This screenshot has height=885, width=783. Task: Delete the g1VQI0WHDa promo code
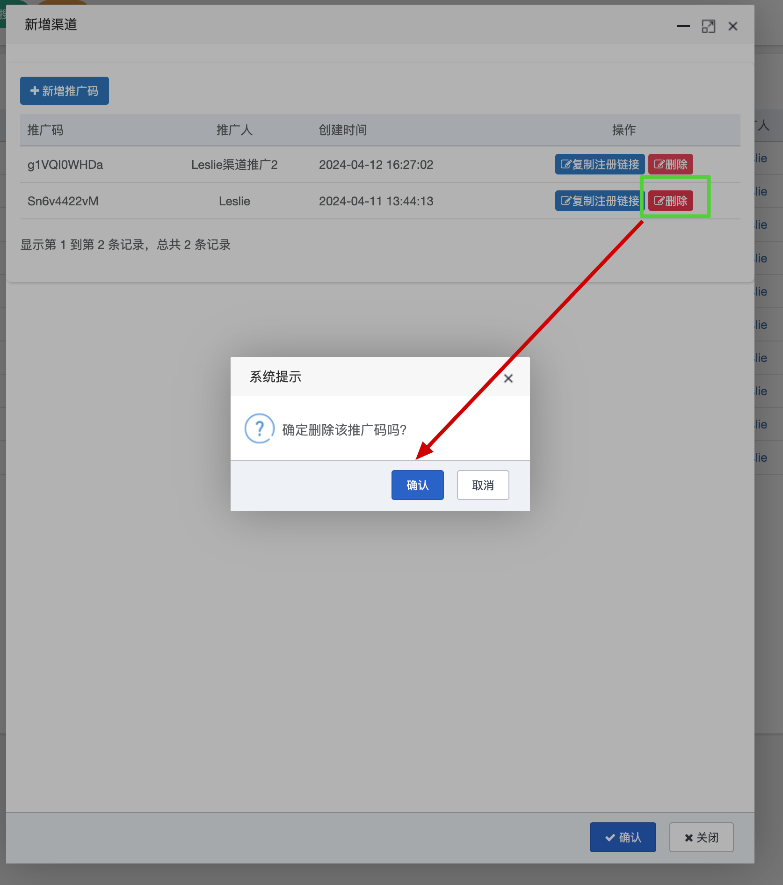(670, 165)
